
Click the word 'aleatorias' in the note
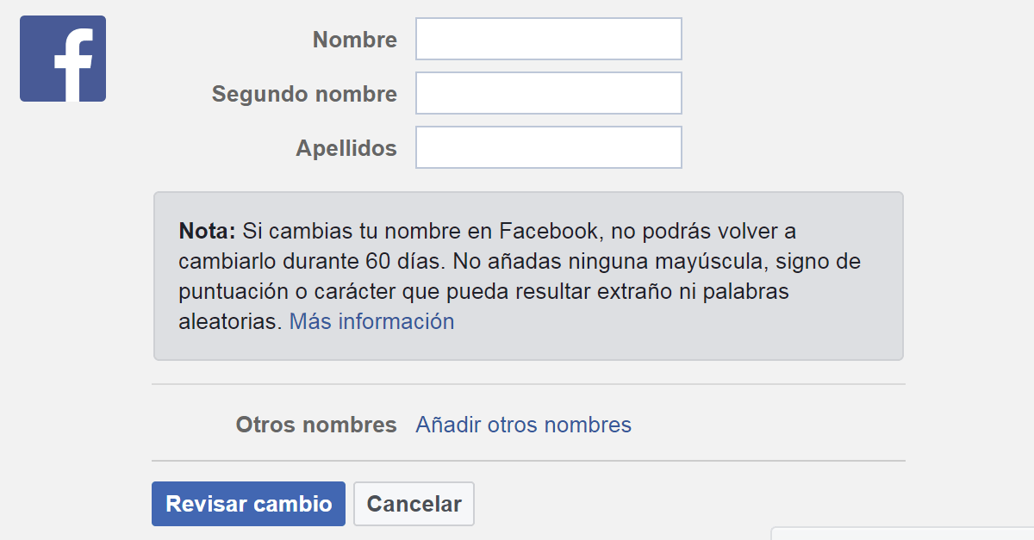pyautogui.click(x=230, y=322)
